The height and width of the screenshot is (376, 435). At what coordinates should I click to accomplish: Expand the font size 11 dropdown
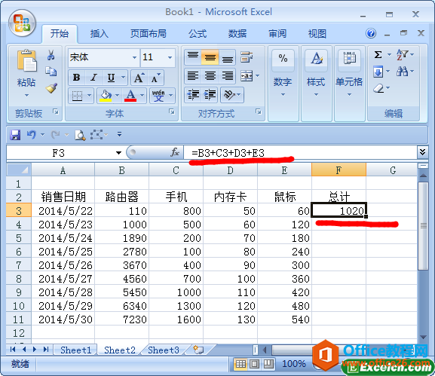click(x=170, y=57)
